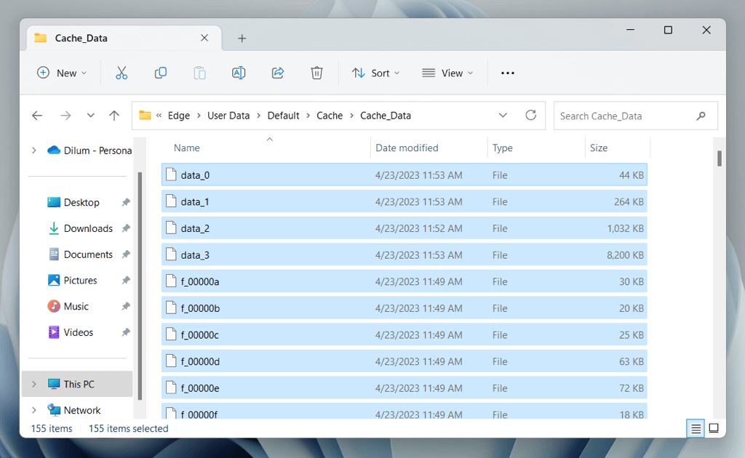
Task: Refresh the Cache_Data folder view
Action: [x=530, y=116]
